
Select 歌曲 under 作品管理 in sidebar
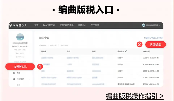[x=18, y=85]
